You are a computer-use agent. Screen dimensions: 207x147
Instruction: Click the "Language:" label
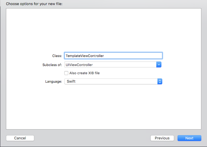coord(54,82)
